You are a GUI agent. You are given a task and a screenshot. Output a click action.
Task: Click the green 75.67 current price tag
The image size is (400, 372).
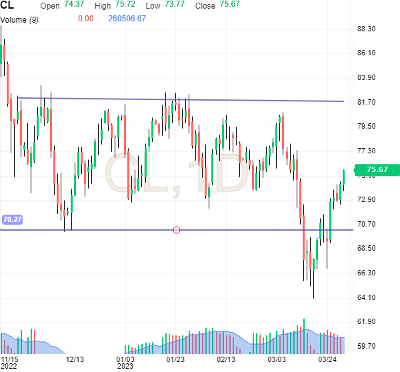[377, 170]
